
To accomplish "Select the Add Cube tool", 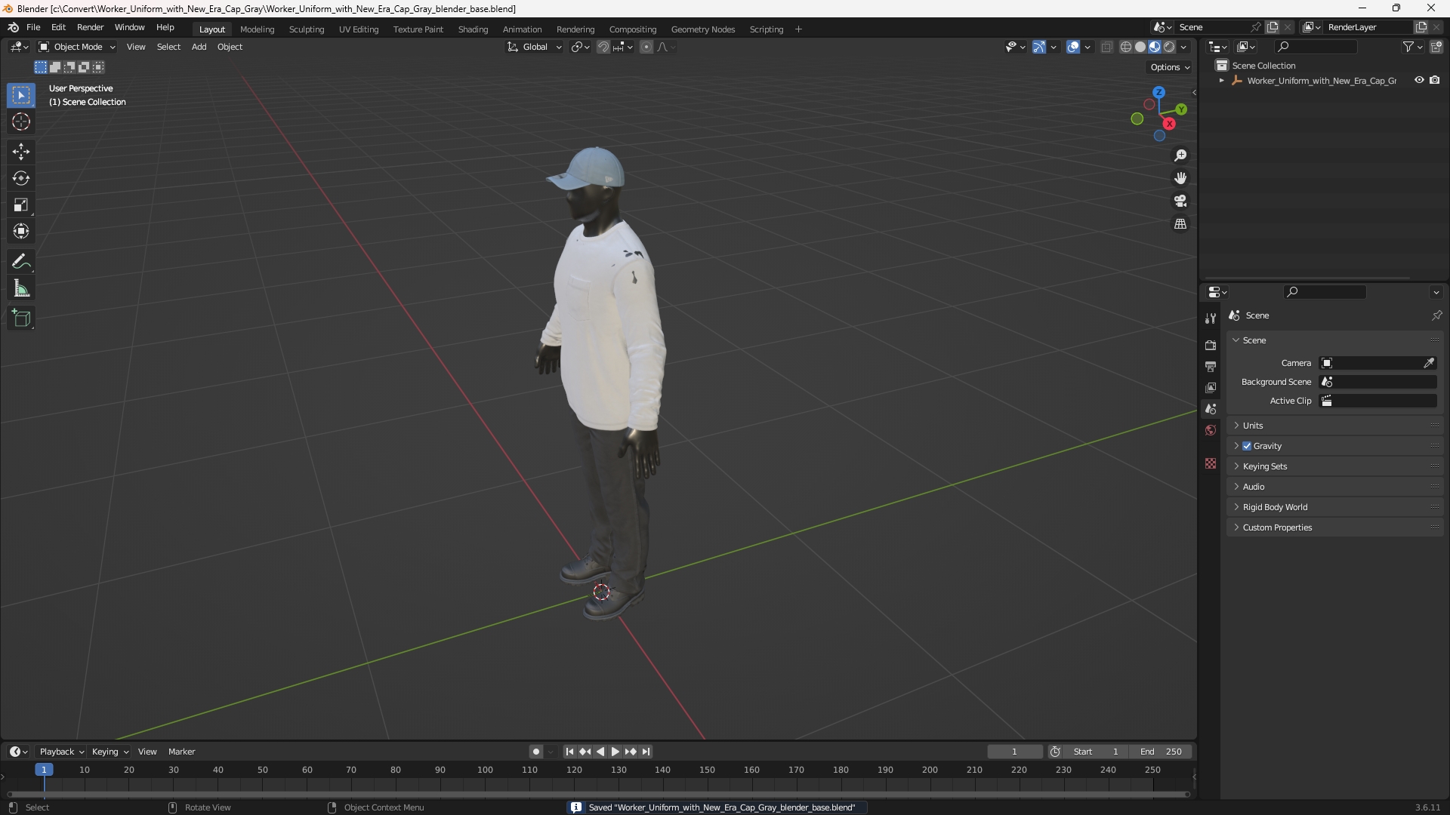I will (21, 318).
